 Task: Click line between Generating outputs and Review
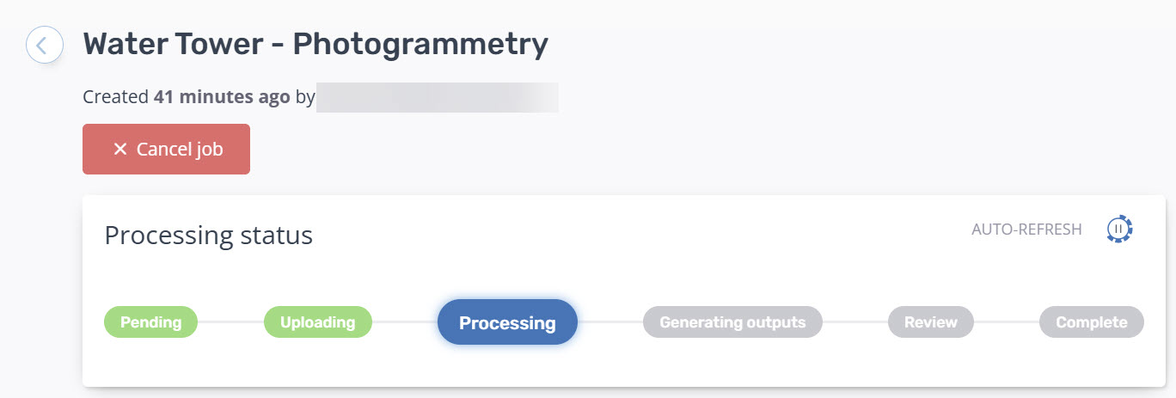pos(855,322)
